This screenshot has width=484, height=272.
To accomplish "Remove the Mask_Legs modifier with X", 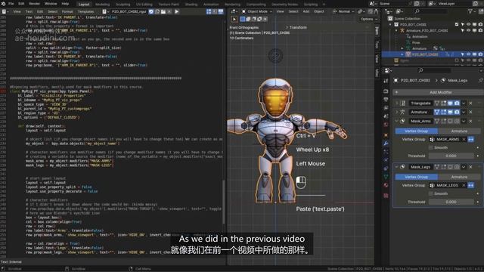I will click(x=470, y=167).
